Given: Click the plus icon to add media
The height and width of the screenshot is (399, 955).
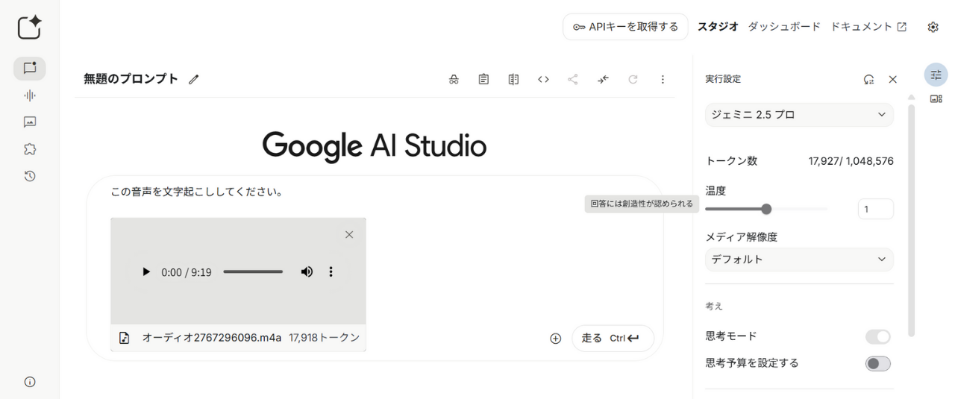Looking at the screenshot, I should pos(555,339).
